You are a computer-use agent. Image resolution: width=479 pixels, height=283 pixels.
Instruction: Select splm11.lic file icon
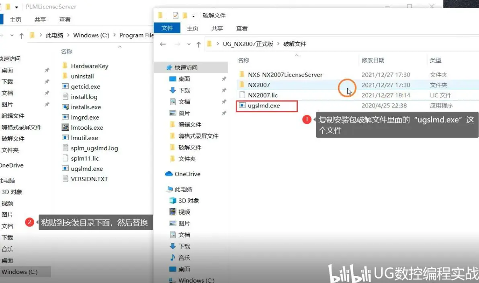point(65,158)
